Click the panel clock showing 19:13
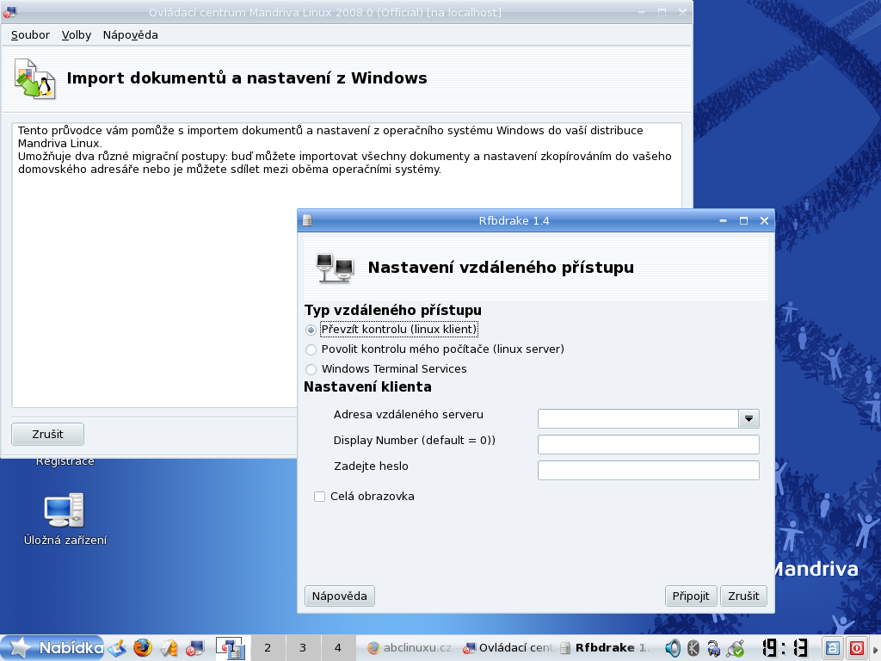This screenshot has height=661, width=881. [x=785, y=648]
